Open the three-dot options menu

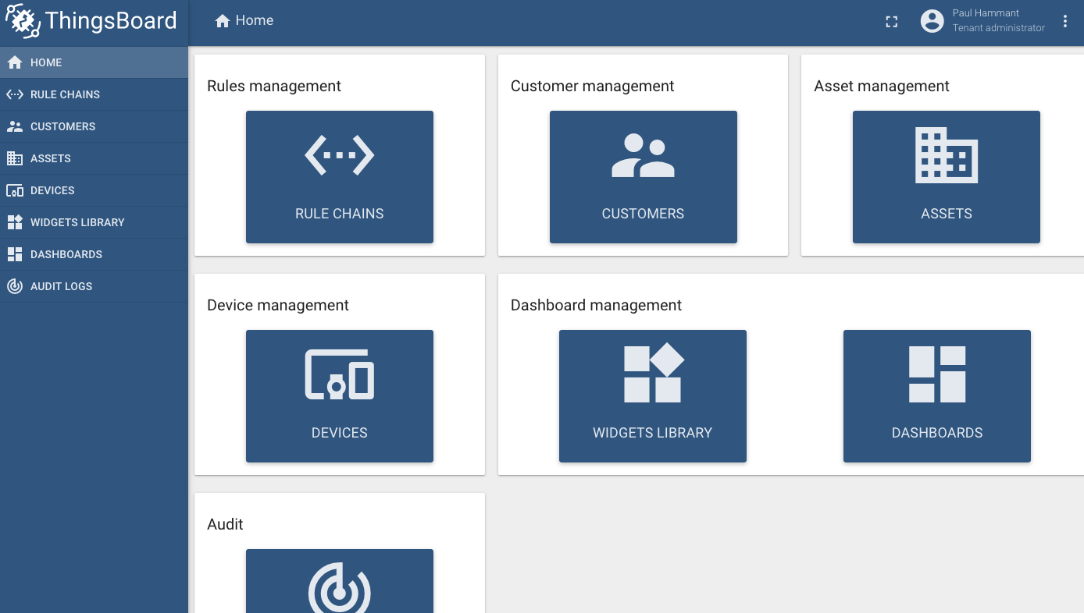pos(1065,22)
